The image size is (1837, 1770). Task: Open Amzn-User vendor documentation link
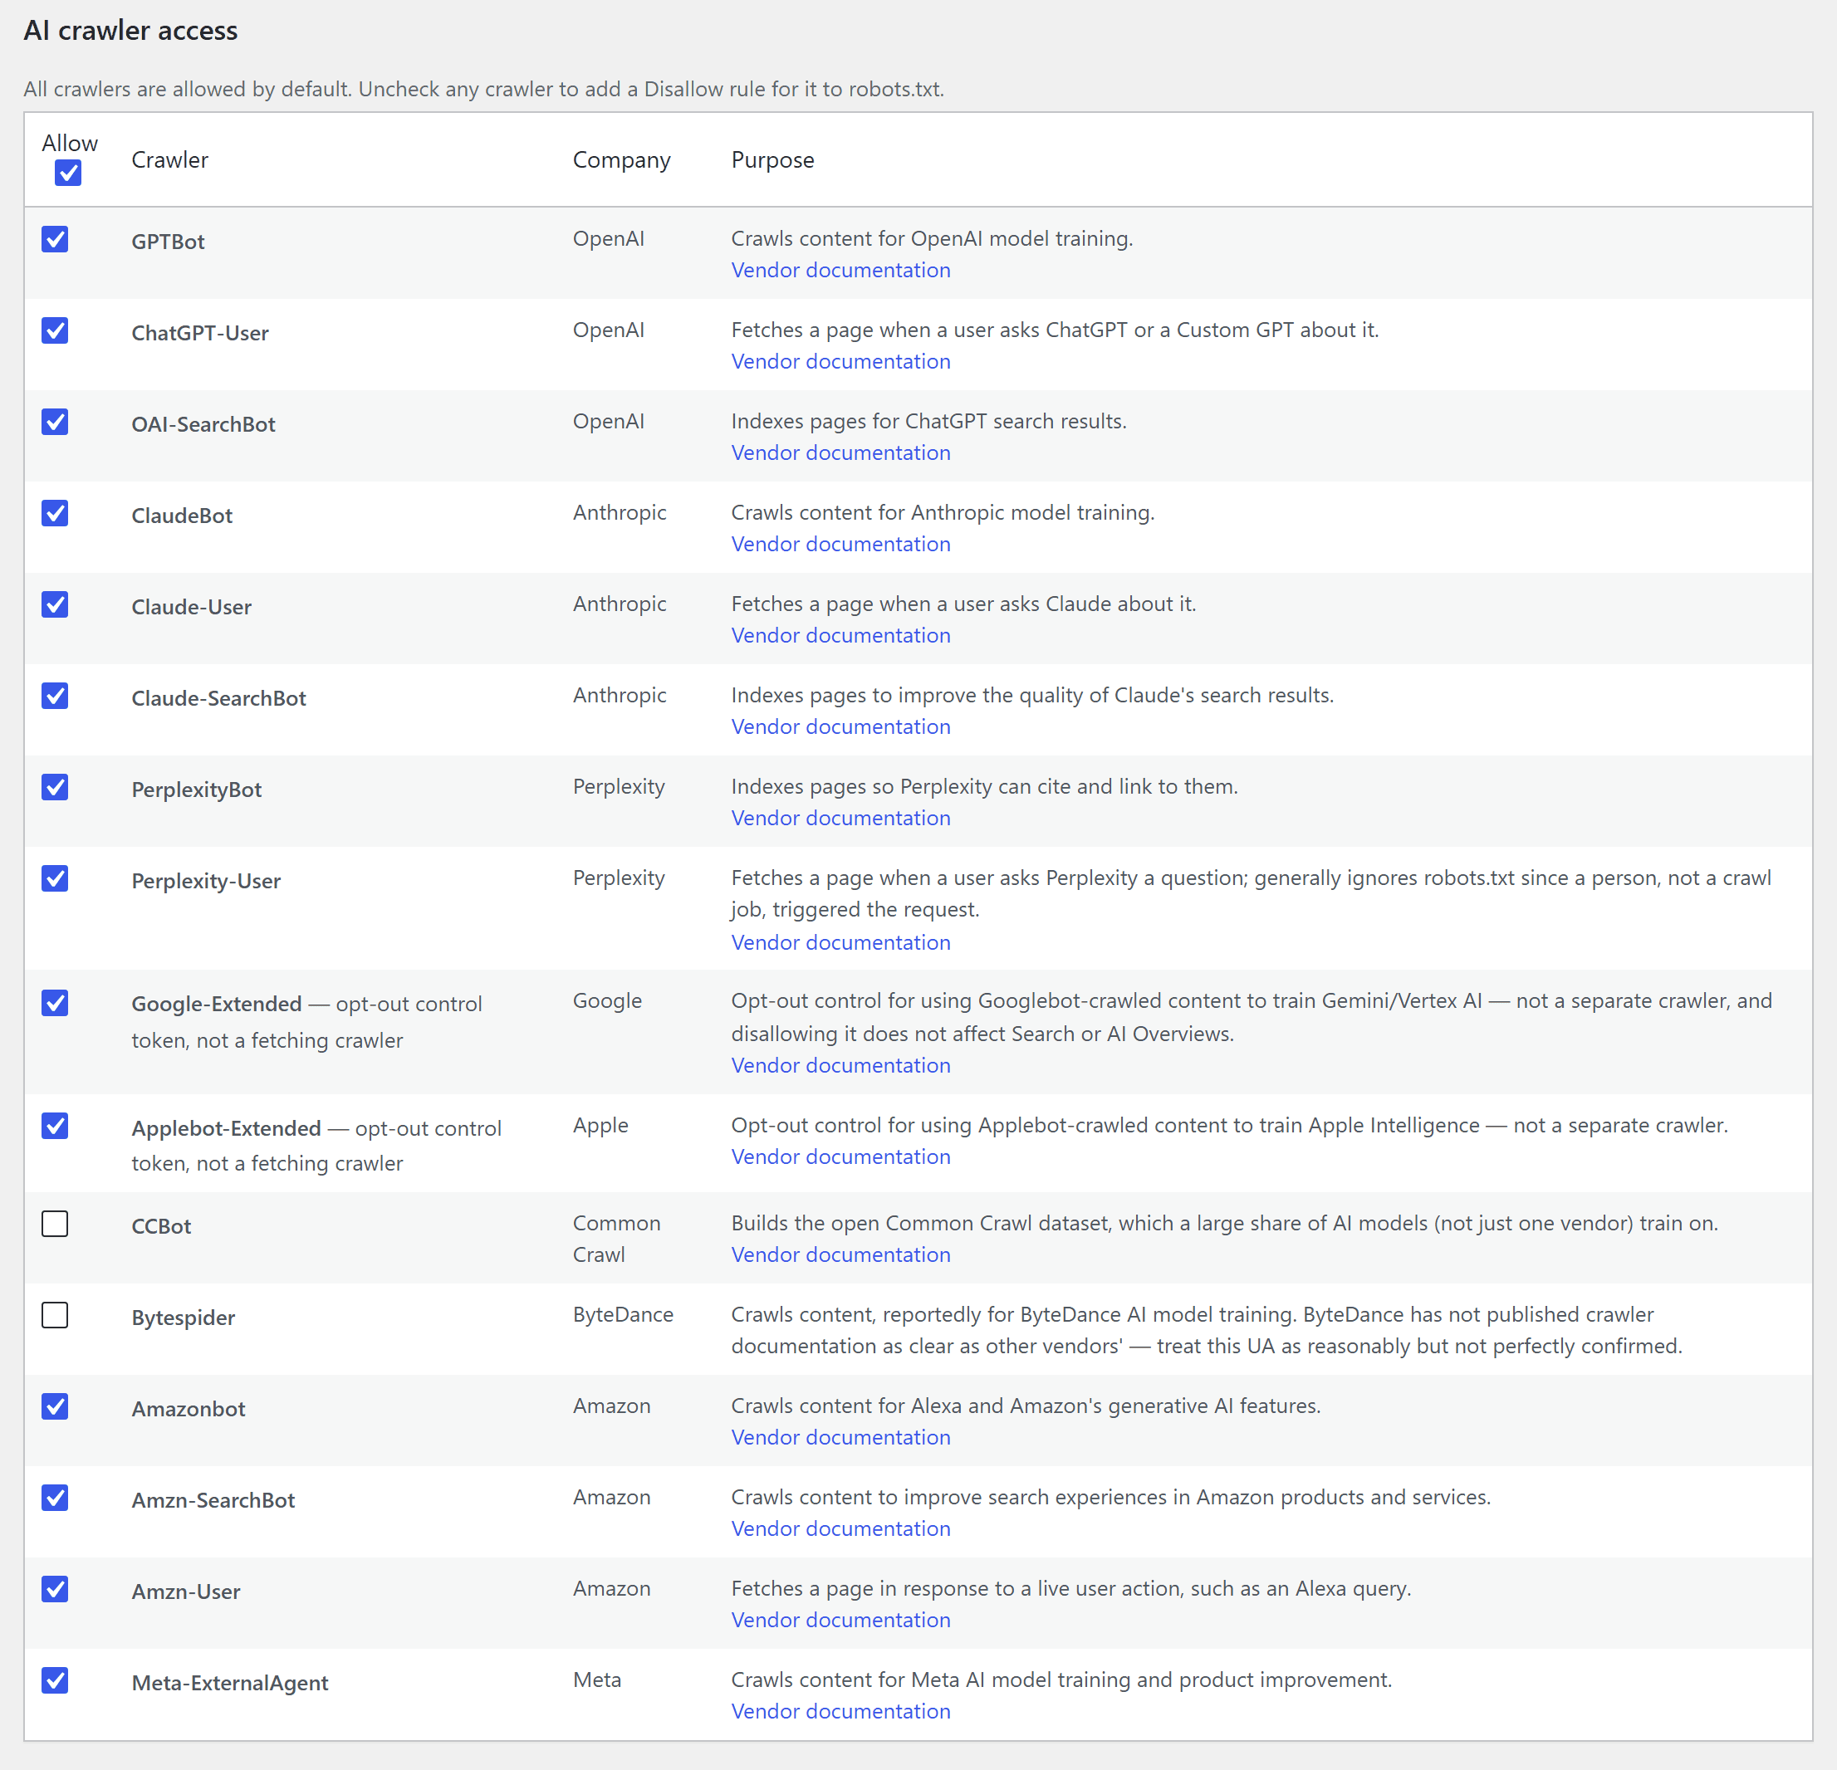click(840, 1620)
